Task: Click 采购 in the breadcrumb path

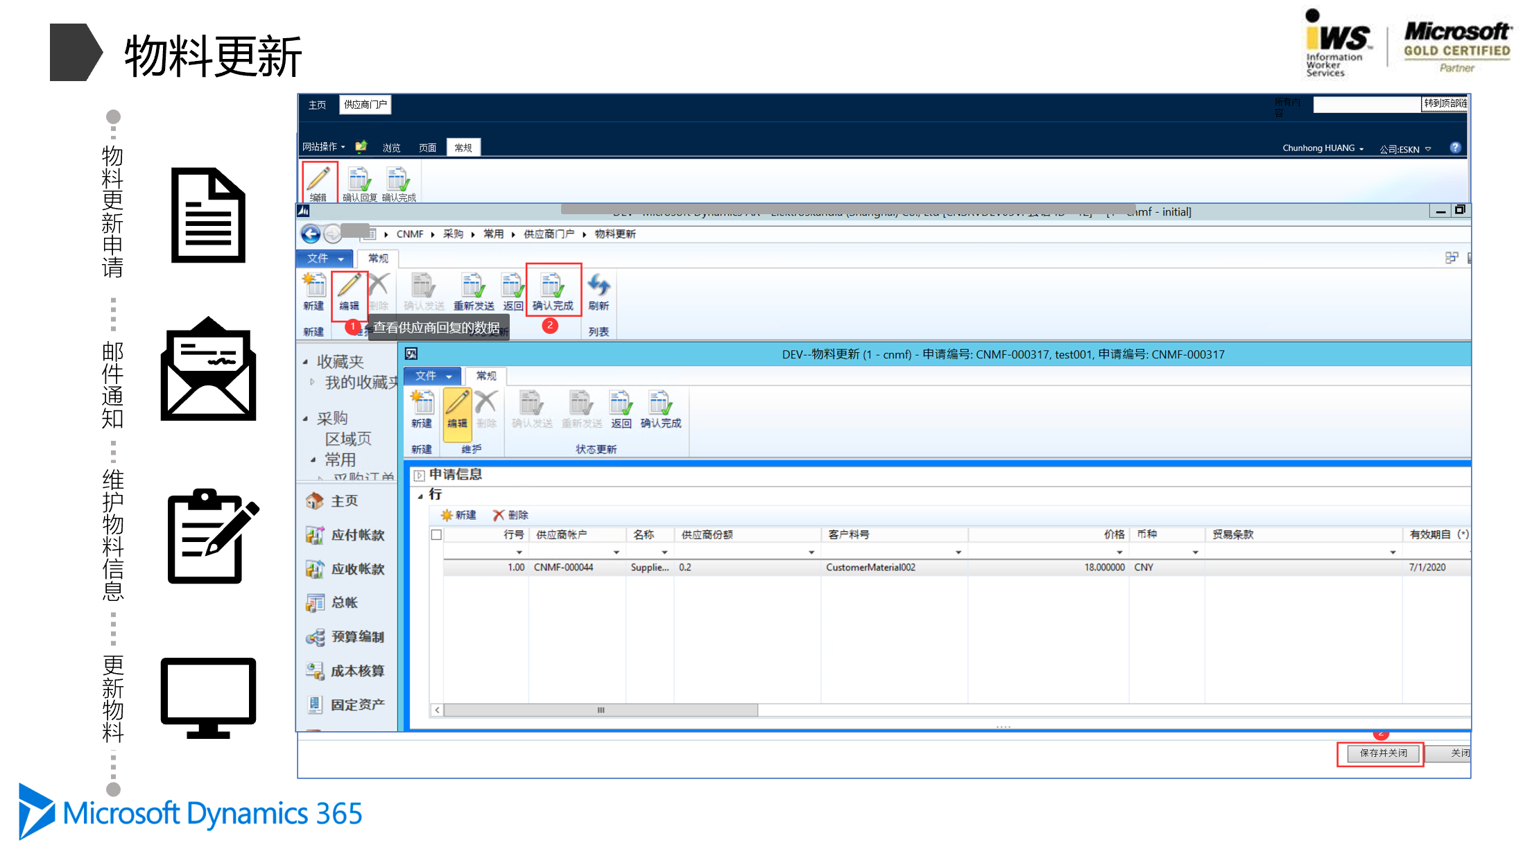Action: (453, 234)
